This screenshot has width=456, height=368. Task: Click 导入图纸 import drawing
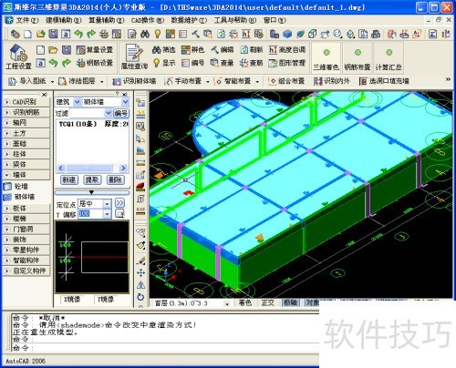28,81
